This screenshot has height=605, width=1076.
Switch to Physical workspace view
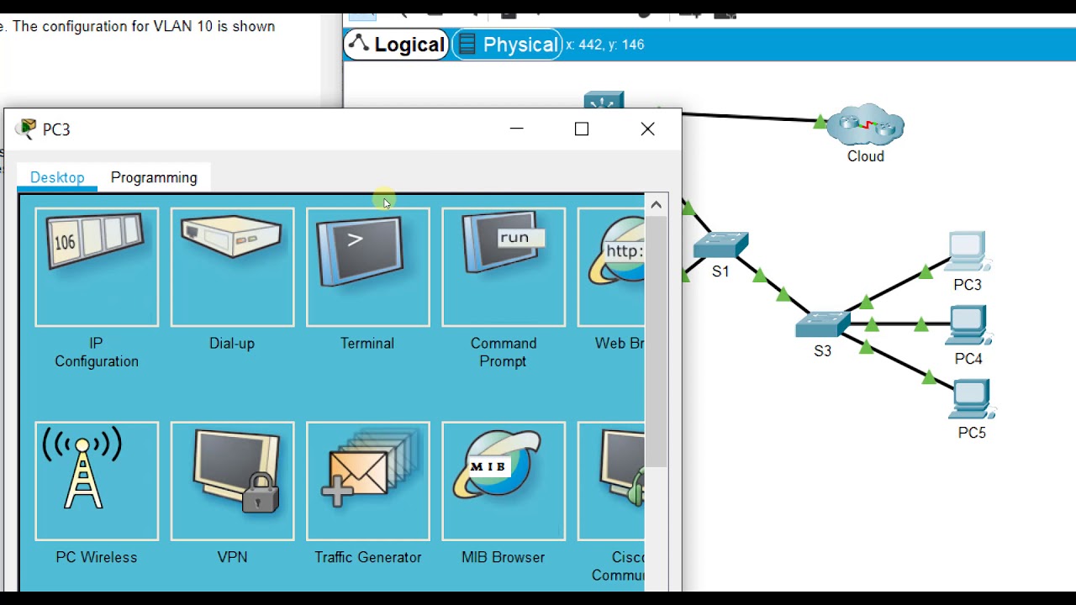(508, 45)
